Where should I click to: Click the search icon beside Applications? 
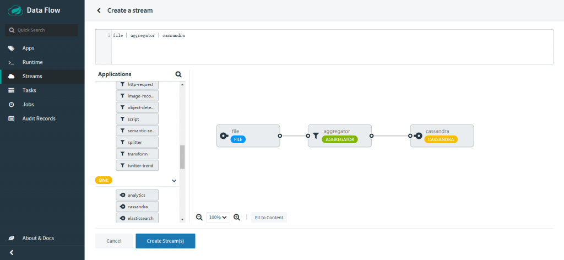click(x=178, y=74)
